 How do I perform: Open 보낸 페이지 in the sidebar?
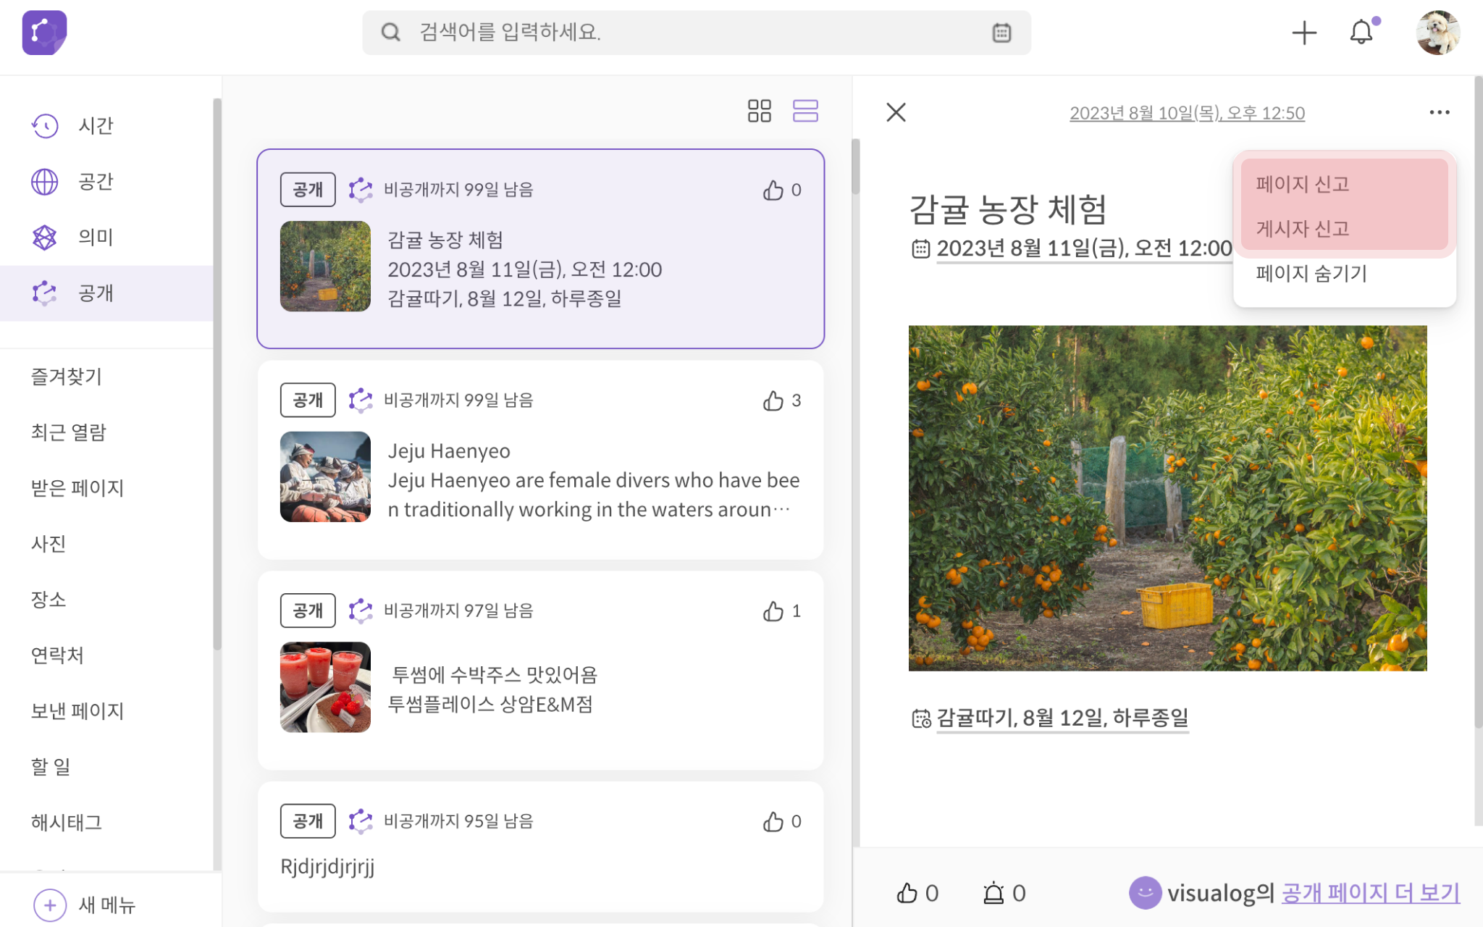click(x=77, y=711)
